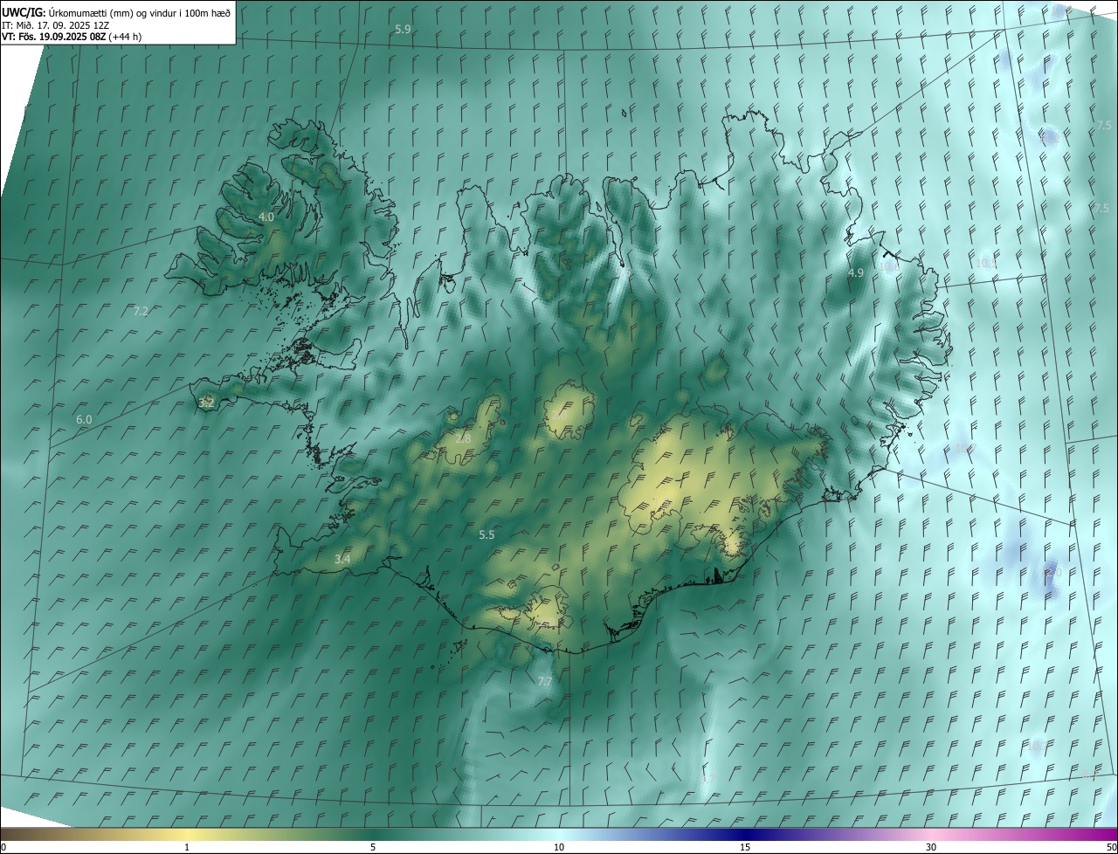This screenshot has width=1118, height=854.
Task: Click the 4.9 value label in East Iceland
Action: click(856, 273)
